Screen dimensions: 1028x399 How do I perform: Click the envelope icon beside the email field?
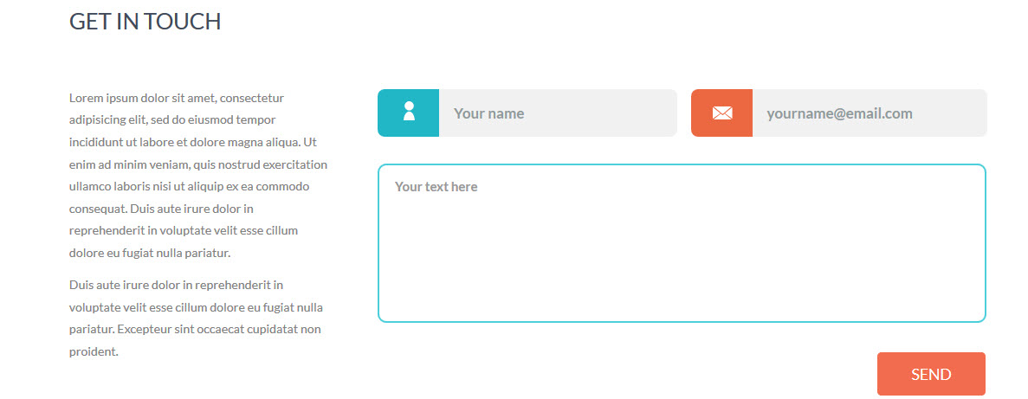(721, 113)
